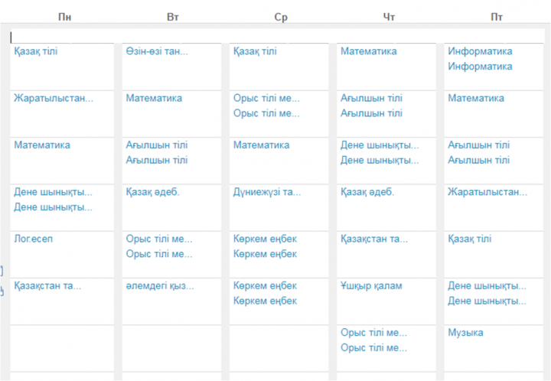
Task: Open Tuesday's Өзін-өзі тан... lesson
Action: (x=157, y=51)
